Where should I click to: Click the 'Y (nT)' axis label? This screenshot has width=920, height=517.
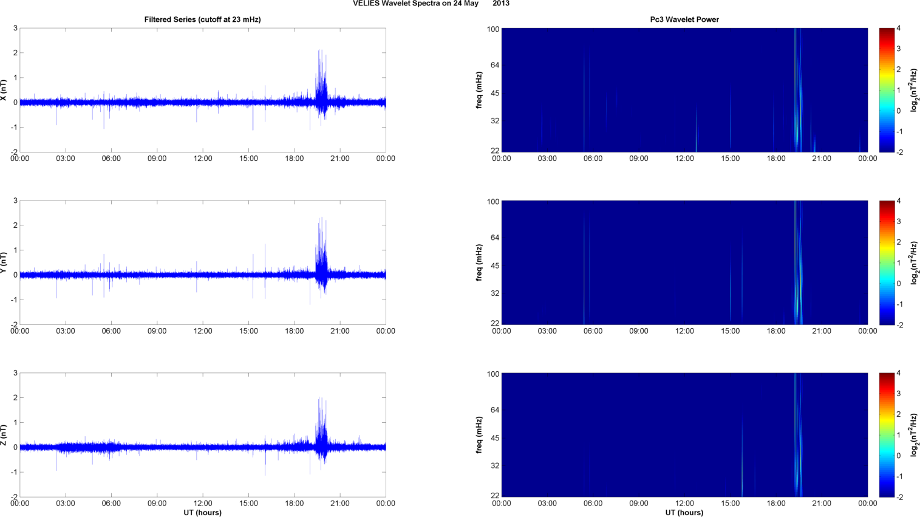pyautogui.click(x=4, y=263)
